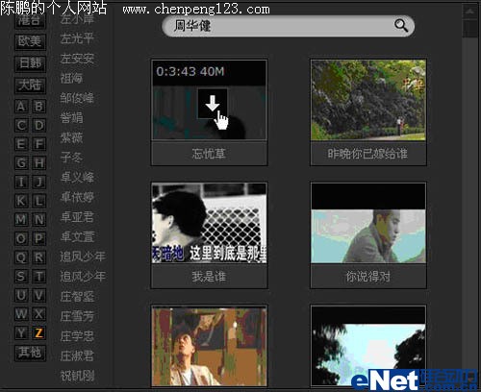Filter singers by letter M

[21, 219]
